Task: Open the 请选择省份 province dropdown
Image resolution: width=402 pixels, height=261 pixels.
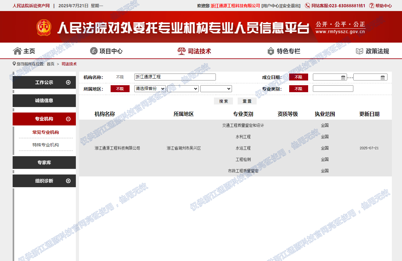Action: pyautogui.click(x=150, y=89)
